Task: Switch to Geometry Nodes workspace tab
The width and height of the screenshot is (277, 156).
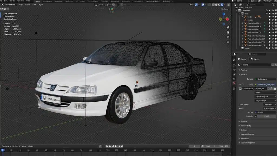Action: (x=153, y=1)
